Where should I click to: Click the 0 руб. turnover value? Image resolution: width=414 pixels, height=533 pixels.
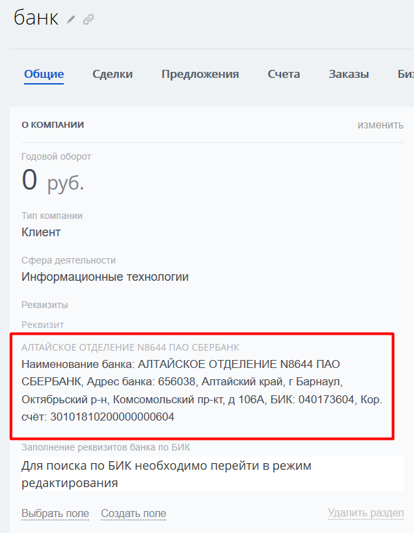pyautogui.click(x=52, y=180)
